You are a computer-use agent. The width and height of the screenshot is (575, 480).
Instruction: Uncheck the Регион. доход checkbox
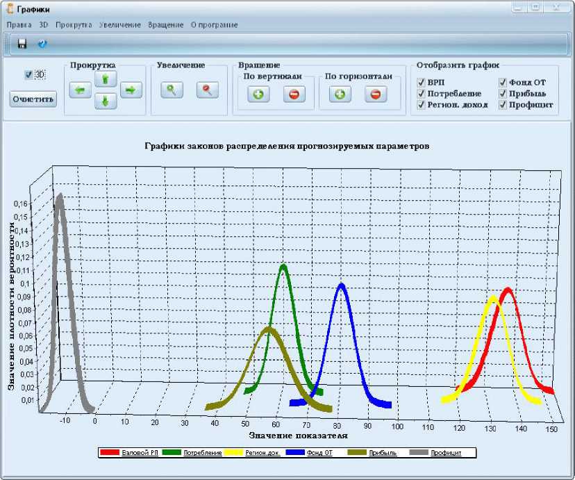pyautogui.click(x=421, y=105)
